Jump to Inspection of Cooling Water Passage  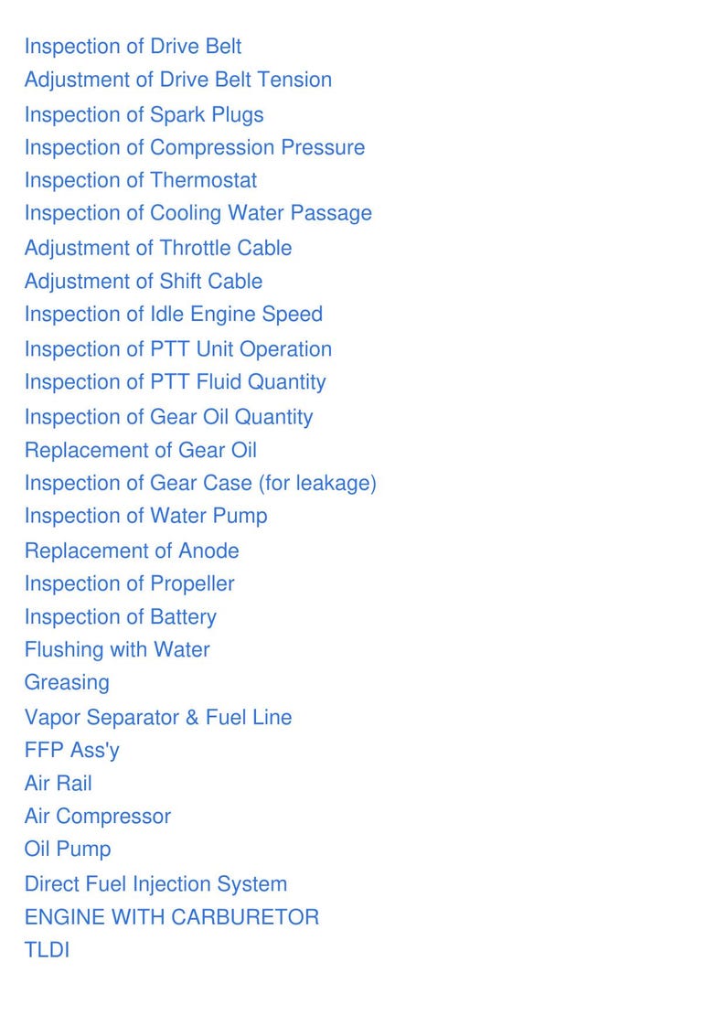click(x=198, y=213)
